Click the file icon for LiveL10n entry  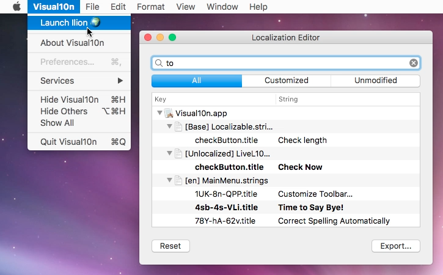coord(178,153)
